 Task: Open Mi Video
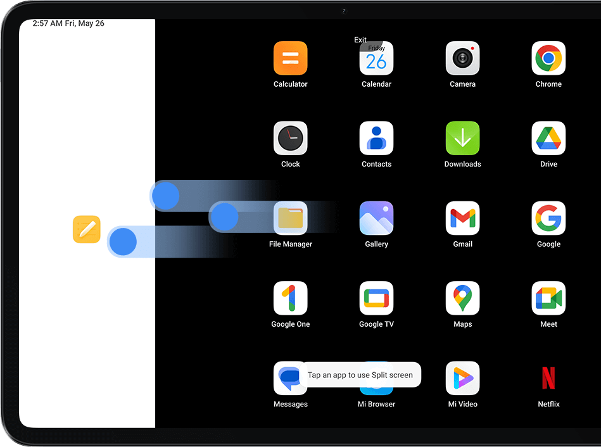[x=462, y=378]
